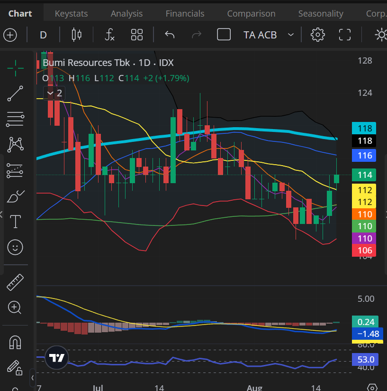The width and height of the screenshot is (387, 391).
Task: Click the blue 116 price label
Action: [x=364, y=156]
